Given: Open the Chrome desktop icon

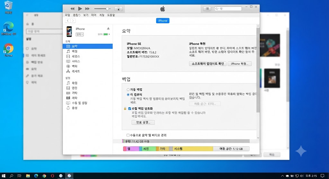Looking at the screenshot, I should point(8,50).
